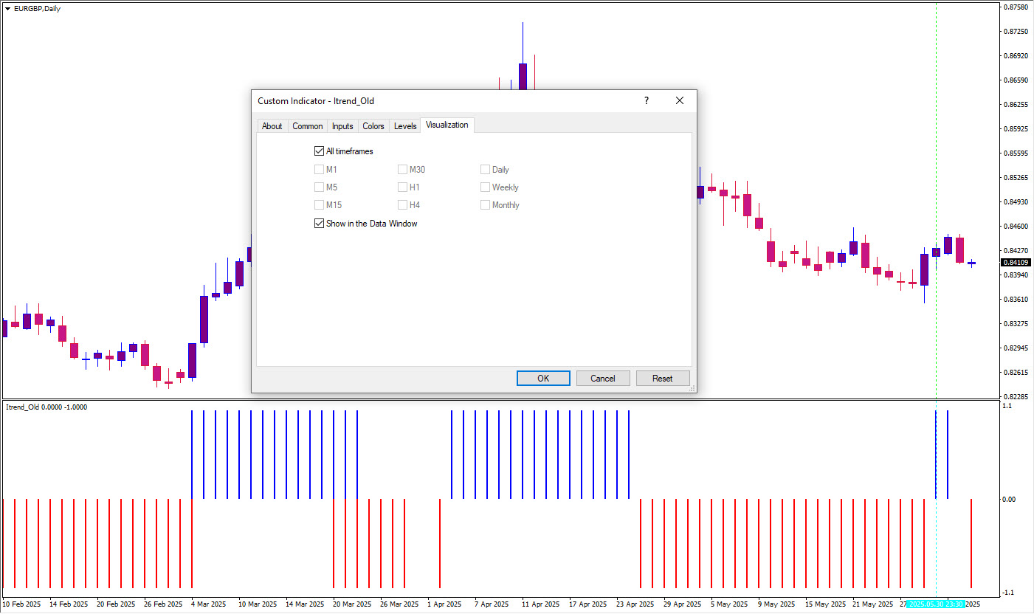1034x614 pixels.
Task: Close the Custom Indicator dialog
Action: tap(680, 101)
